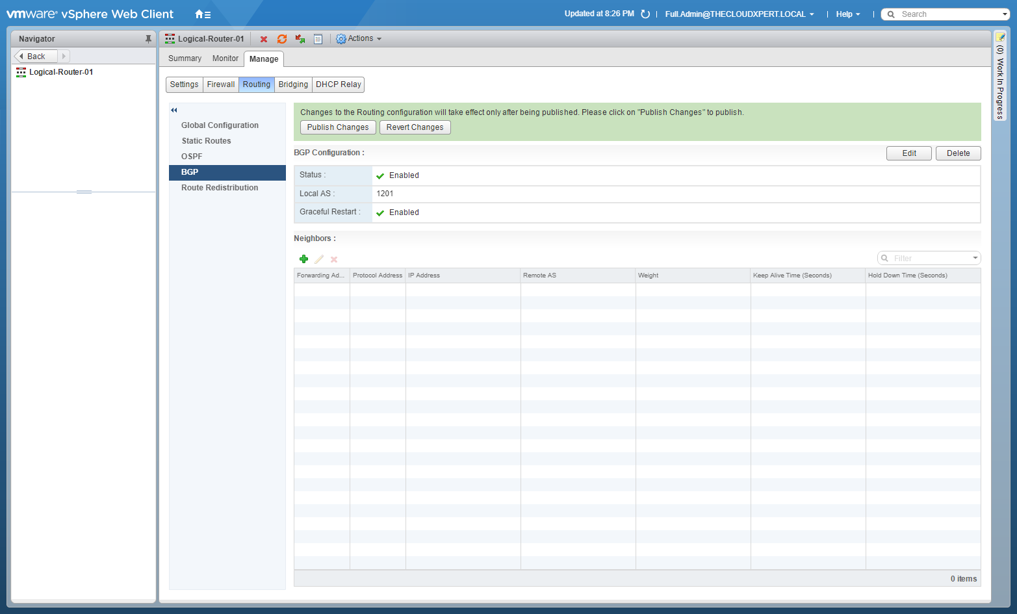
Task: Click the red-green arrows toolbar icon
Action: coord(300,40)
